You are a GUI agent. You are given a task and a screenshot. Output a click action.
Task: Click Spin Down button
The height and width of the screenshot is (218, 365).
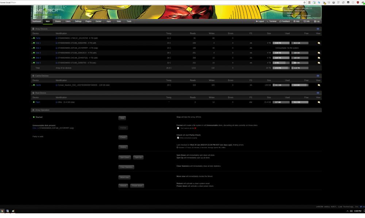pos(124,158)
